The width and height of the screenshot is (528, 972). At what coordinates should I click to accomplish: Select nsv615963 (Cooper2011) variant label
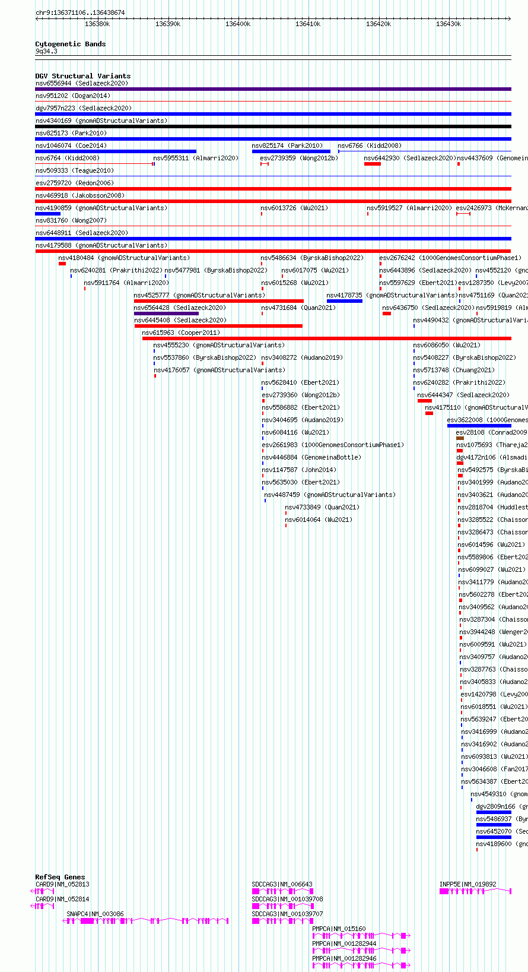(181, 333)
